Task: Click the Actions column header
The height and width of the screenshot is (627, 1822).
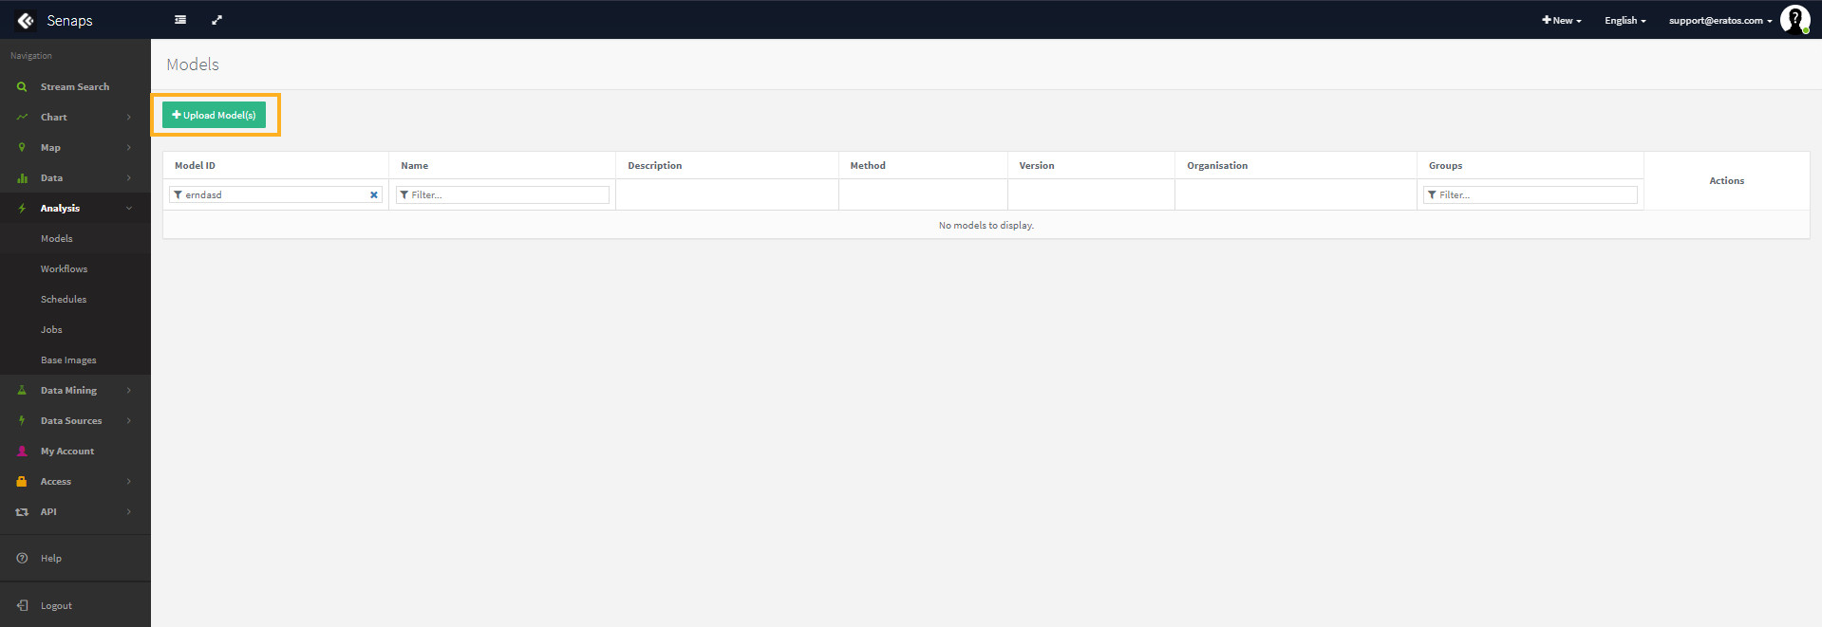Action: tap(1726, 180)
